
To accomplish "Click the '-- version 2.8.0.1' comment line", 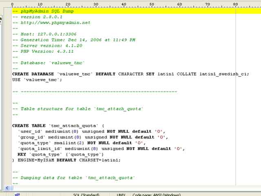I will 38,17.
